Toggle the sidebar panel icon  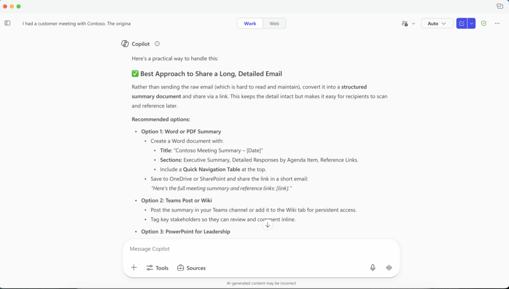[x=7, y=23]
